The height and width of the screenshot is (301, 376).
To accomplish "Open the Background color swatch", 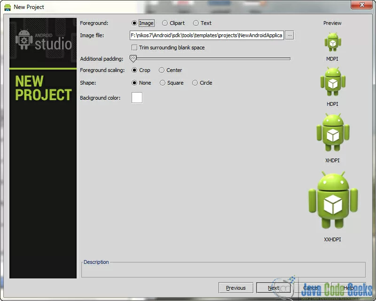I will [137, 98].
